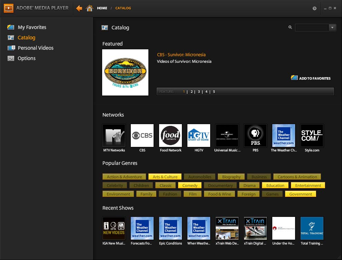Screen dimensions: 342x260
Task: Select the Cartoons & Animation genre
Action: 297,177
